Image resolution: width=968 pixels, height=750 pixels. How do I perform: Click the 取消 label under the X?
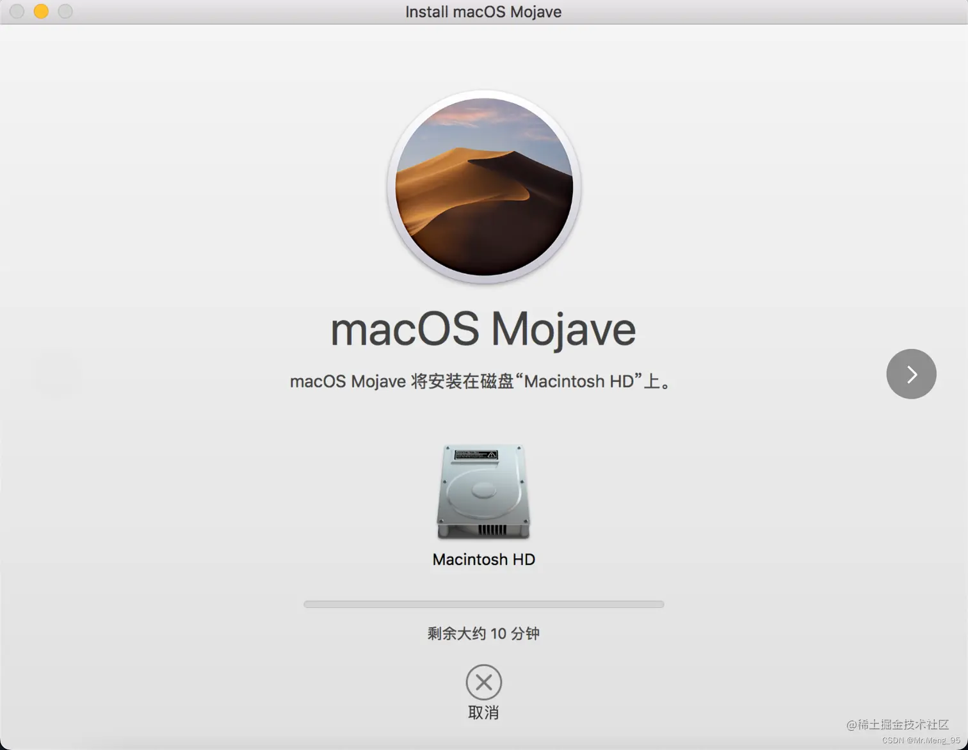(x=483, y=713)
